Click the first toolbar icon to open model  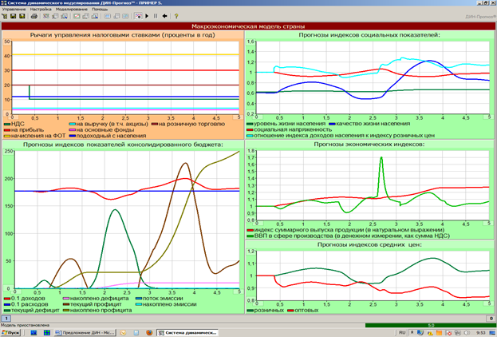pos(5,16)
